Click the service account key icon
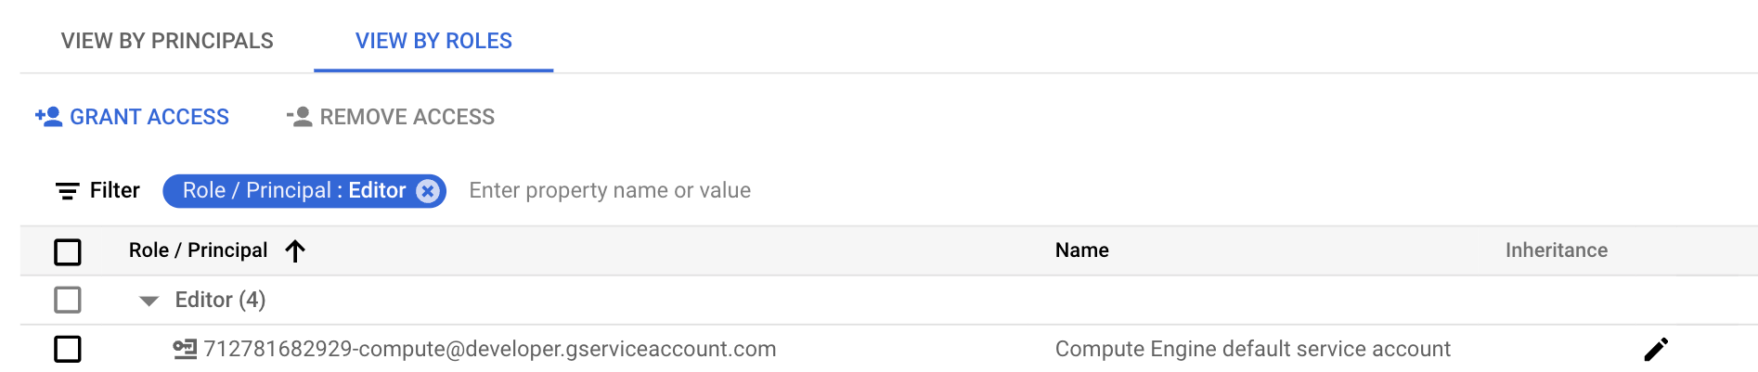This screenshot has height=372, width=1758. click(x=185, y=350)
